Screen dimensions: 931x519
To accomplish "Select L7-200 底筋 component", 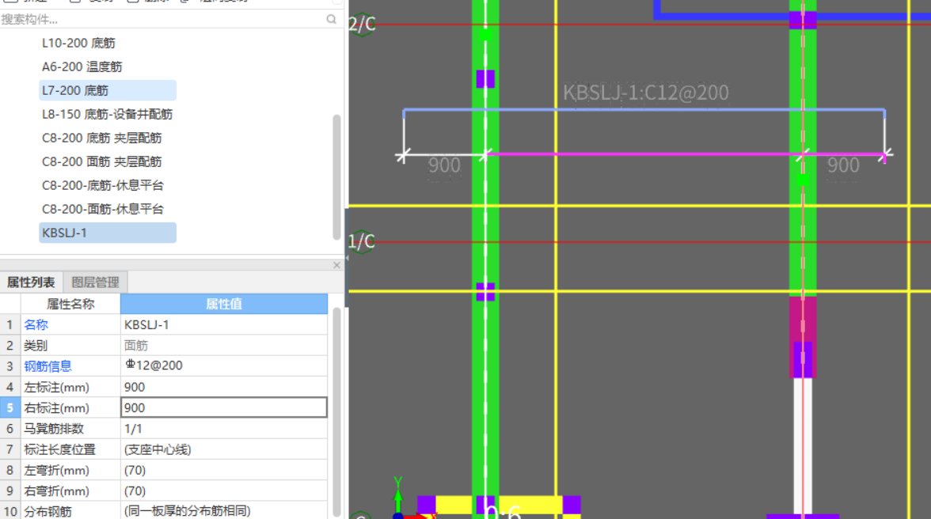I will tap(108, 90).
